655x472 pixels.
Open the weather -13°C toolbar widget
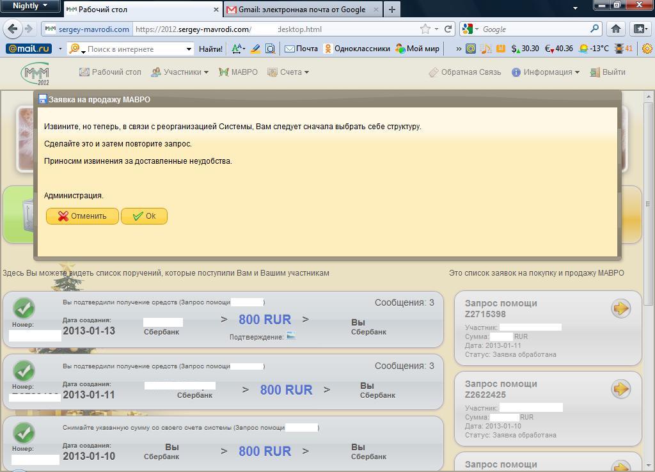pos(594,49)
